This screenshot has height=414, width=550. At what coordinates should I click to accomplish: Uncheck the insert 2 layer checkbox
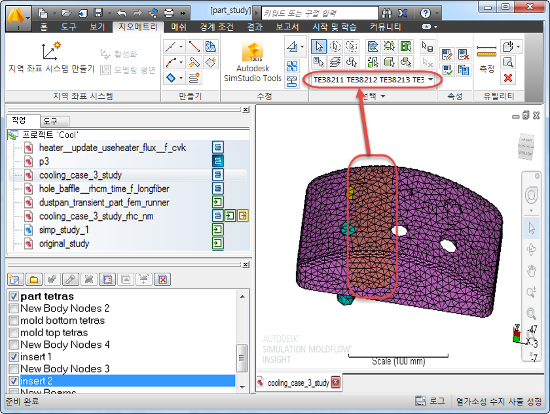[x=14, y=381]
